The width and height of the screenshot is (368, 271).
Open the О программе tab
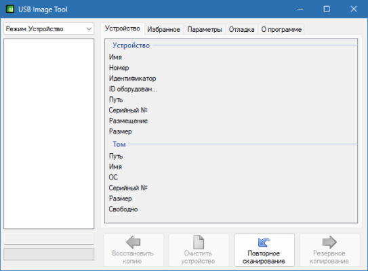(x=281, y=29)
